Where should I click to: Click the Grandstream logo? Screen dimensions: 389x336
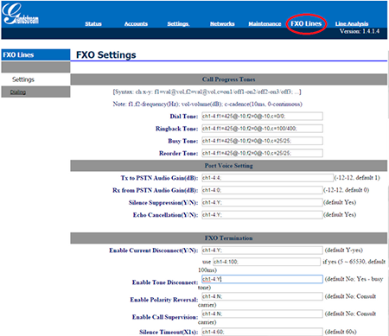click(20, 15)
